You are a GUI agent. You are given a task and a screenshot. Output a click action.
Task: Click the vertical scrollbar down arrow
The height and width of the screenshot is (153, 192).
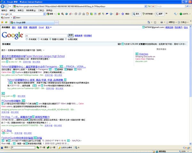pos(190,144)
